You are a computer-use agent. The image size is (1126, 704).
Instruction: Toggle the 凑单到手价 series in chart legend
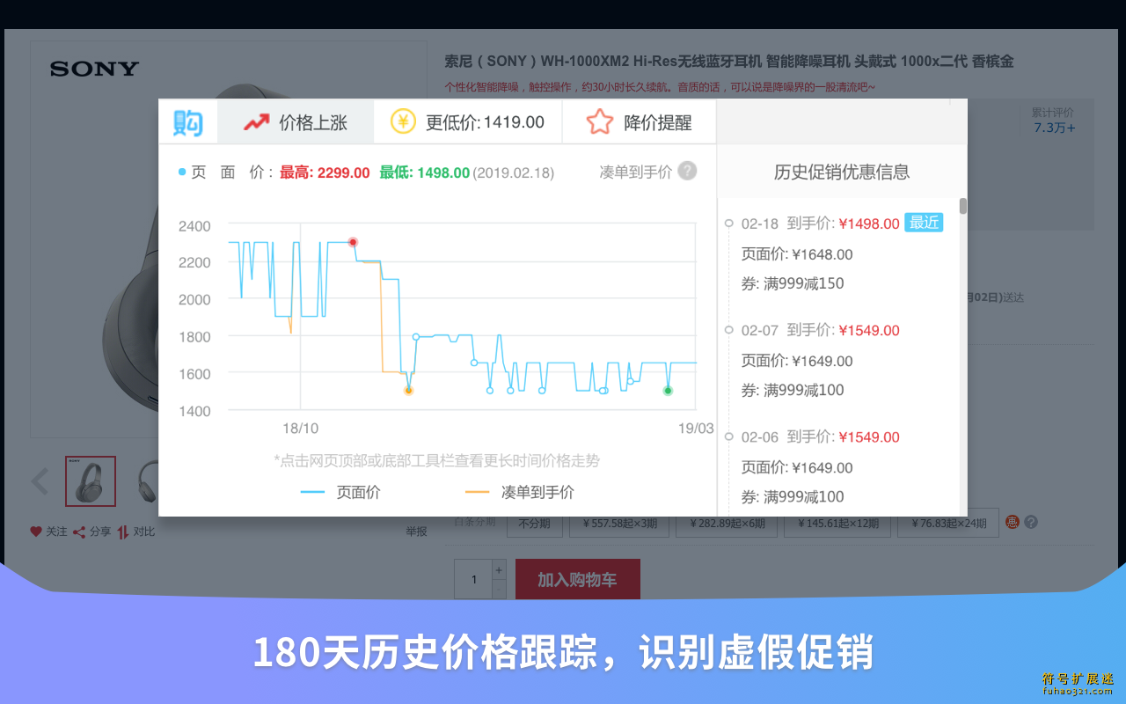tap(519, 492)
